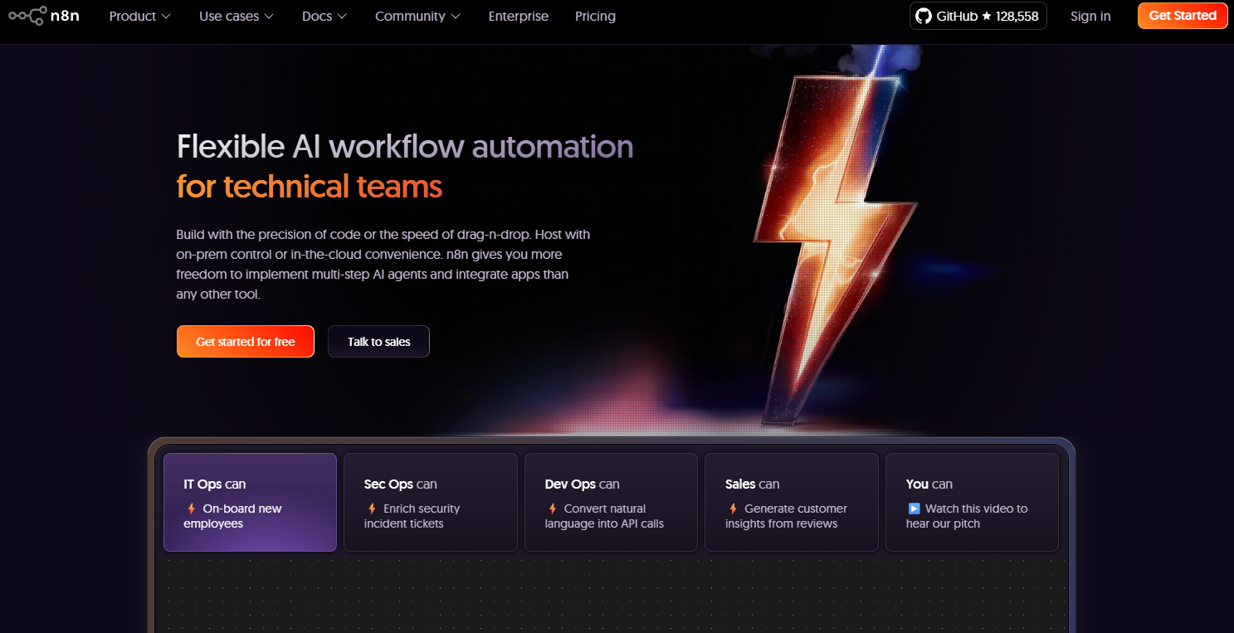The width and height of the screenshot is (1234, 633).
Task: Select the You can tab
Action: click(972, 502)
